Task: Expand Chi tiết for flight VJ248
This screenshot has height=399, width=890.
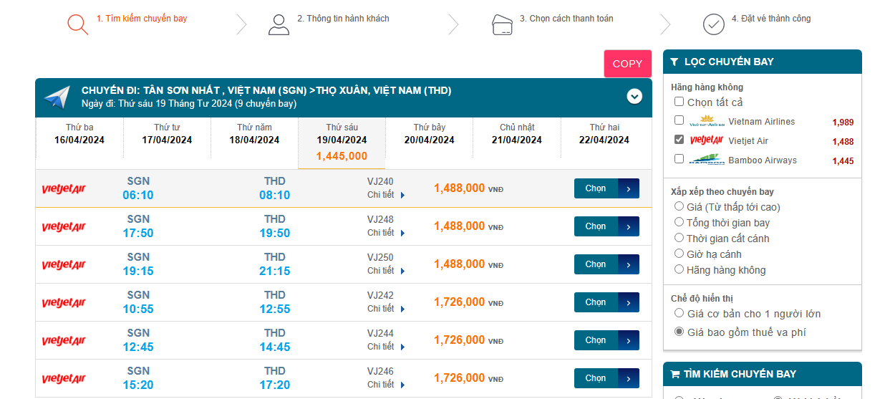Action: point(386,233)
